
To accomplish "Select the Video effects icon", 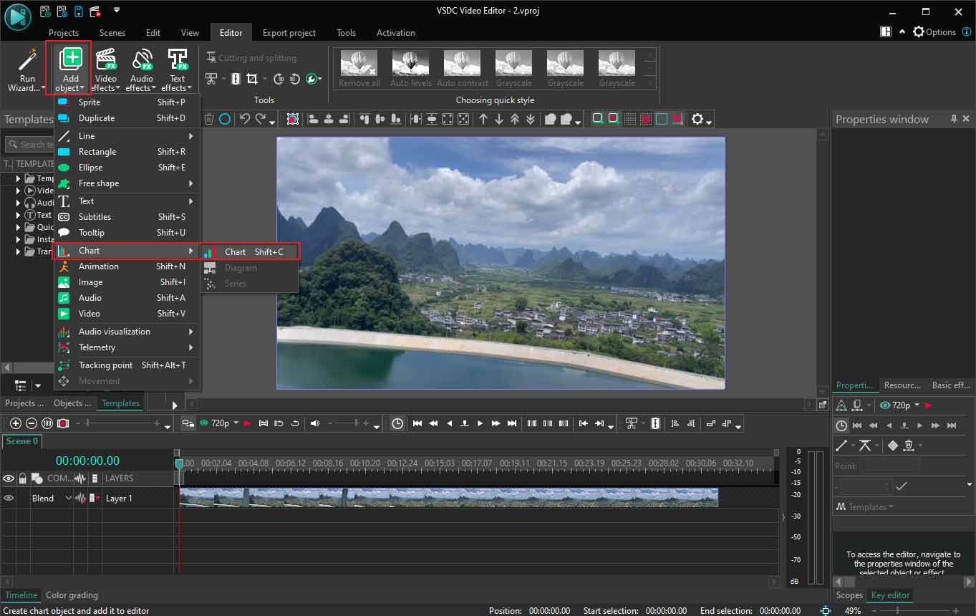I will [105, 68].
